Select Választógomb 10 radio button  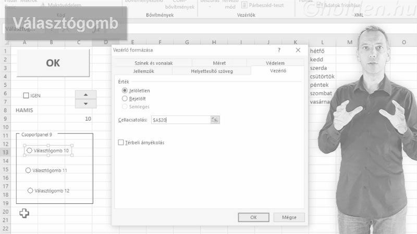coord(29,150)
